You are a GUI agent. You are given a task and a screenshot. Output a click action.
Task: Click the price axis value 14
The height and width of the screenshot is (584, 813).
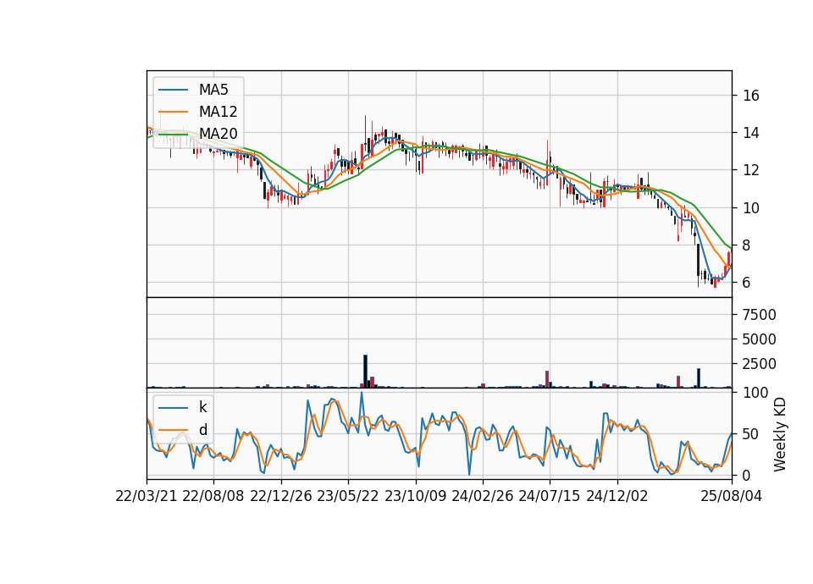click(750, 133)
